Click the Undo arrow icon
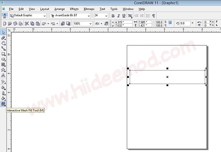This screenshot has width=221, height=152. tap(44, 24)
